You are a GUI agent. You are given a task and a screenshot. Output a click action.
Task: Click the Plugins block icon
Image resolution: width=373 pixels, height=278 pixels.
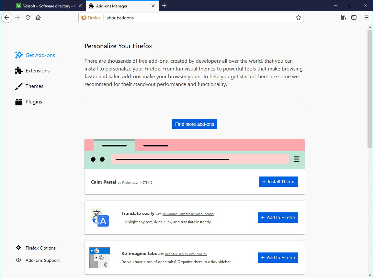(19, 102)
